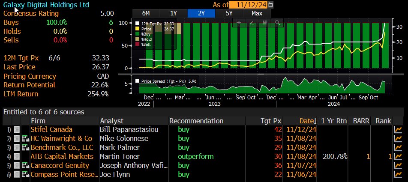
Task: Switch chart range to Max
Action: (257, 13)
